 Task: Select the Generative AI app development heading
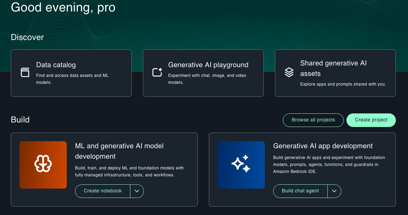coord(323,146)
